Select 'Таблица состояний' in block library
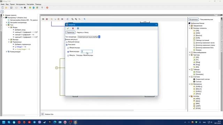 pyautogui.click(x=202, y=40)
